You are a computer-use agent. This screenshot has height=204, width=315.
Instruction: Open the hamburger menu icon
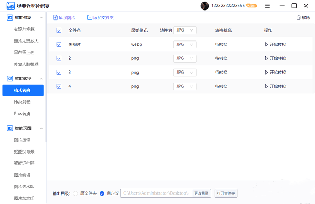pos(267,6)
